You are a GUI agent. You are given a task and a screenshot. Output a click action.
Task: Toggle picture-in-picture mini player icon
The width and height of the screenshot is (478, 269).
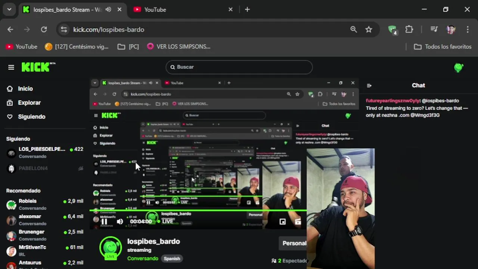(x=283, y=222)
